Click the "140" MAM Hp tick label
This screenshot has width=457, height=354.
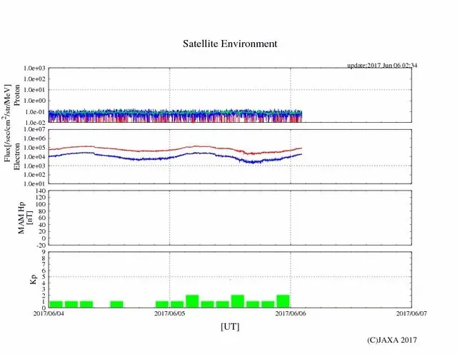pos(41,191)
